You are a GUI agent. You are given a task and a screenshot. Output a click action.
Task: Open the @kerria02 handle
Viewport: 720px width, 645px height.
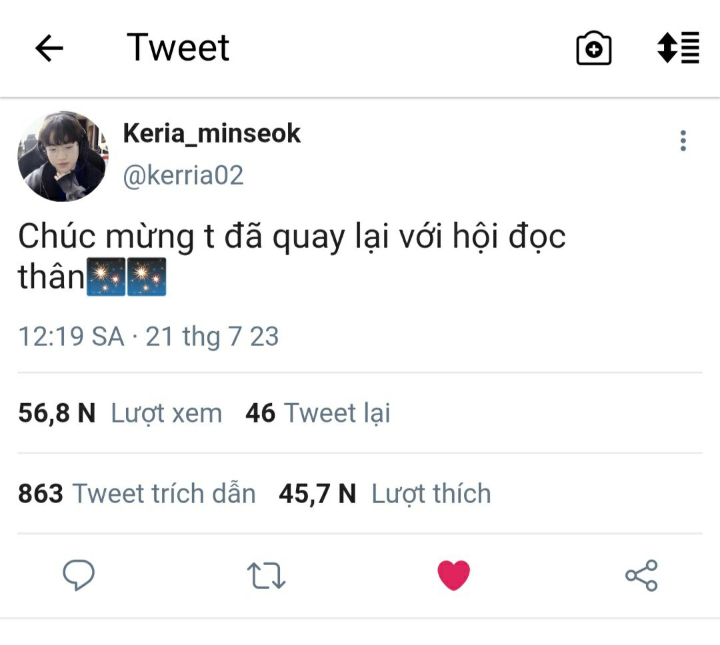[183, 175]
